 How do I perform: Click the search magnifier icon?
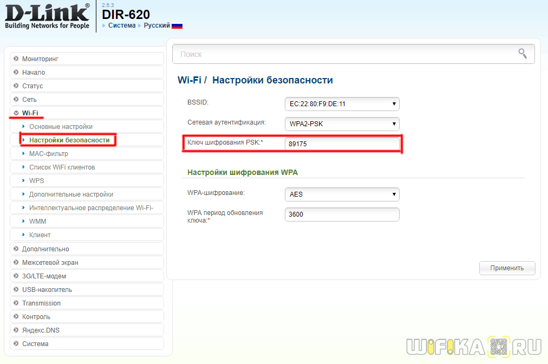coord(523,53)
